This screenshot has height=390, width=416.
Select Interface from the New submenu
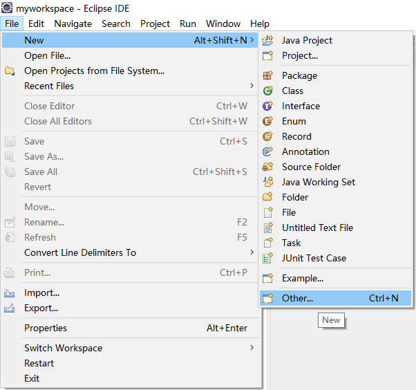coord(335,106)
